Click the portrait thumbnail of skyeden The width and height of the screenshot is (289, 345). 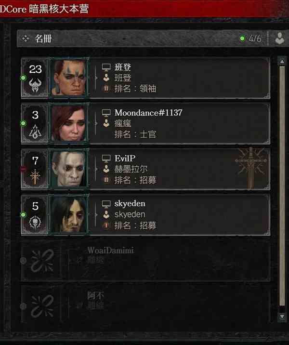coord(69,214)
